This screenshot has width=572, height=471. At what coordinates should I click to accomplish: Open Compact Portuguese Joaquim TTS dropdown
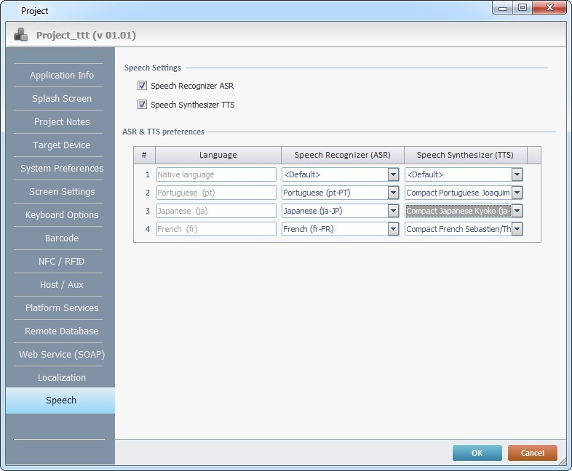[x=517, y=193]
